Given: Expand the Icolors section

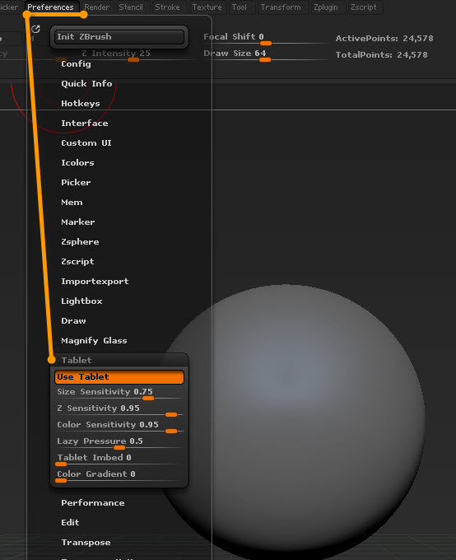Looking at the screenshot, I should coord(77,162).
